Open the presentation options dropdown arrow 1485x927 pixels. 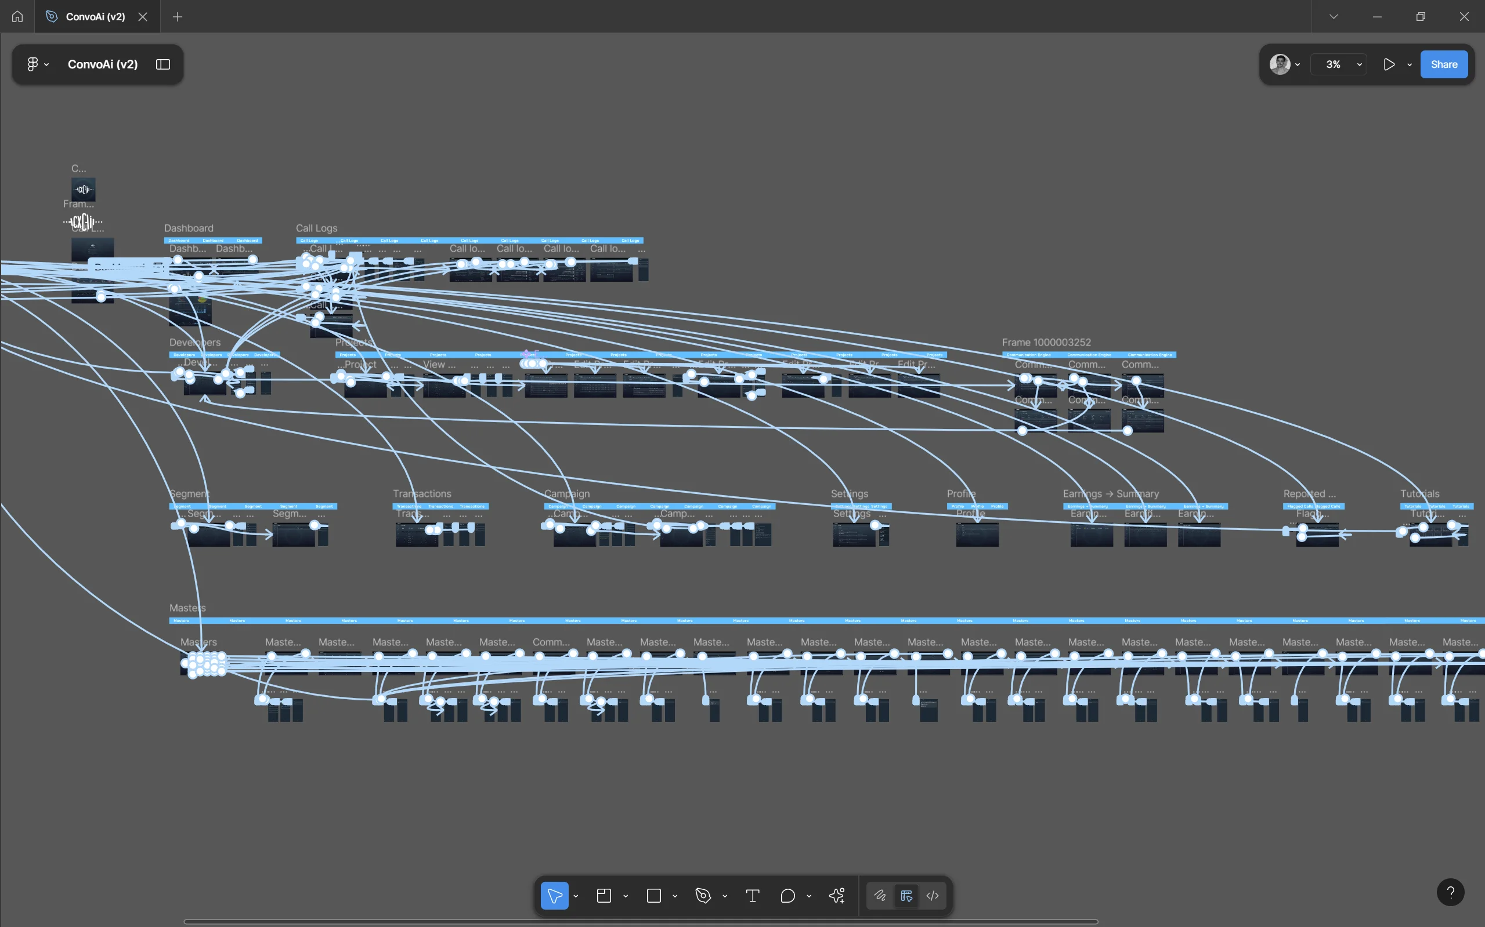pyautogui.click(x=1410, y=64)
